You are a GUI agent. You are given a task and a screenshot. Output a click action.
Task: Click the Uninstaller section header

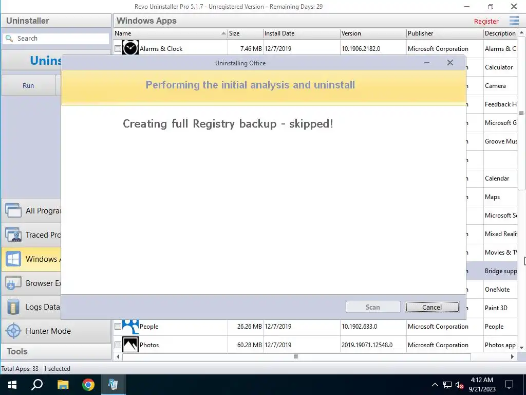pos(56,21)
